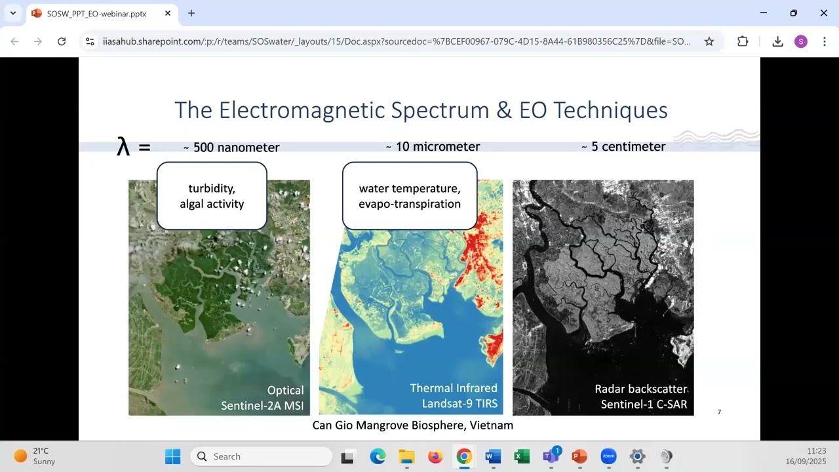Select the 'turbidity, algal activity' callout box
Screen dimensions: 839x472
[x=212, y=196]
